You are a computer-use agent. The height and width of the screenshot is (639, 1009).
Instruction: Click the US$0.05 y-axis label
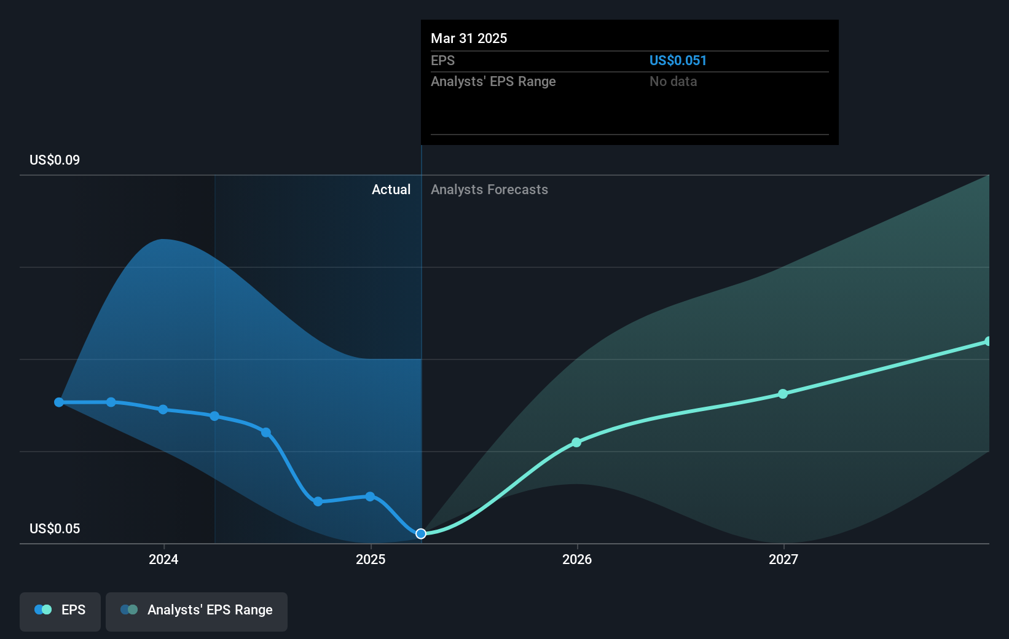tap(55, 528)
